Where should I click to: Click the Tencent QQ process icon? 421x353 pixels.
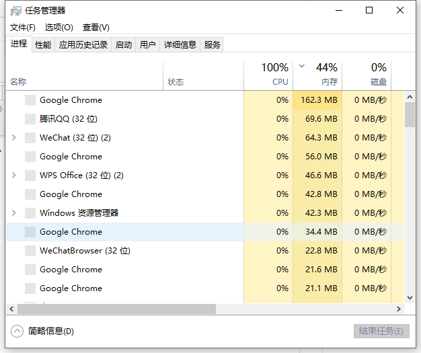pos(30,119)
